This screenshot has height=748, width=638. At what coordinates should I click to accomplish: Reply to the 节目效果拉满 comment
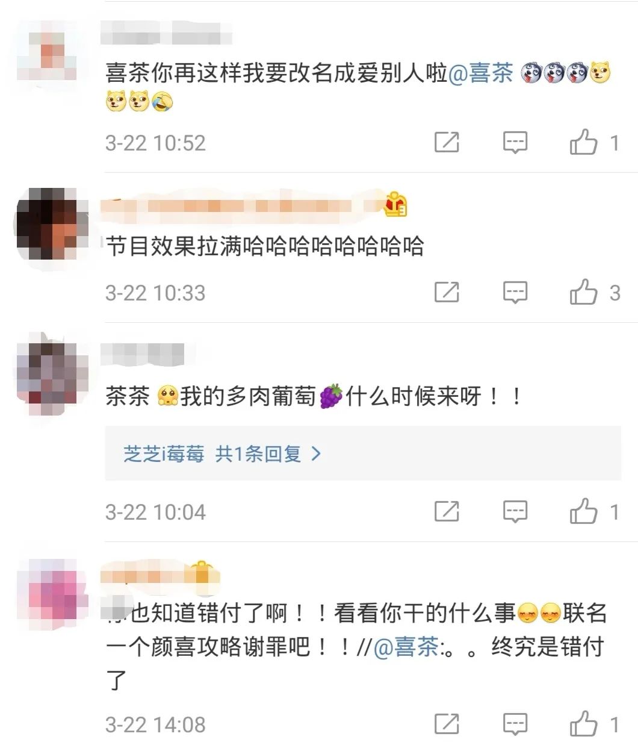[515, 293]
